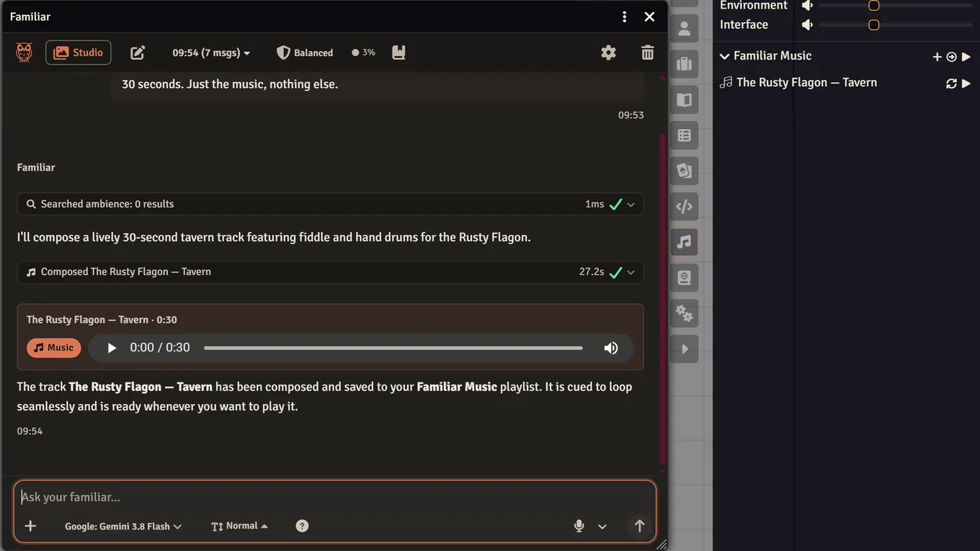Expand the Composed Rusty Flagon tool row
The height and width of the screenshot is (551, 980).
pyautogui.click(x=330, y=272)
